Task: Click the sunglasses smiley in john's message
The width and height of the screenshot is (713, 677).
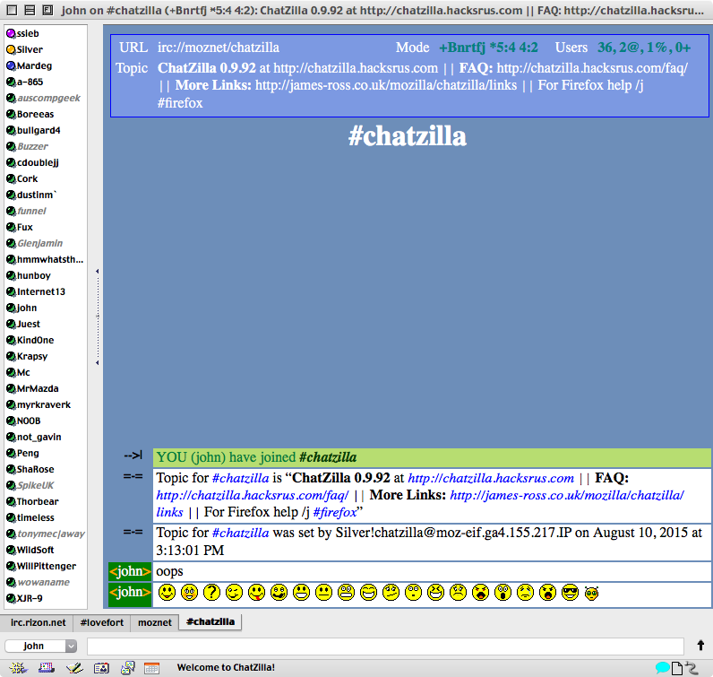Action: tap(570, 593)
